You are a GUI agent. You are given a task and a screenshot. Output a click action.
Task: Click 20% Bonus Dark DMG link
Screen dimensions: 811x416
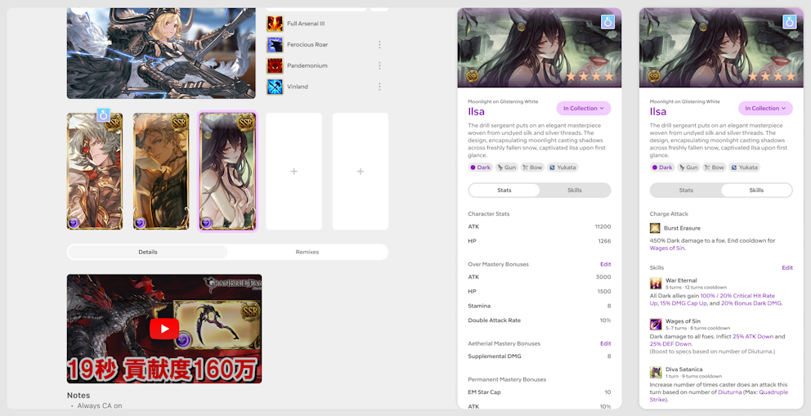[751, 303]
